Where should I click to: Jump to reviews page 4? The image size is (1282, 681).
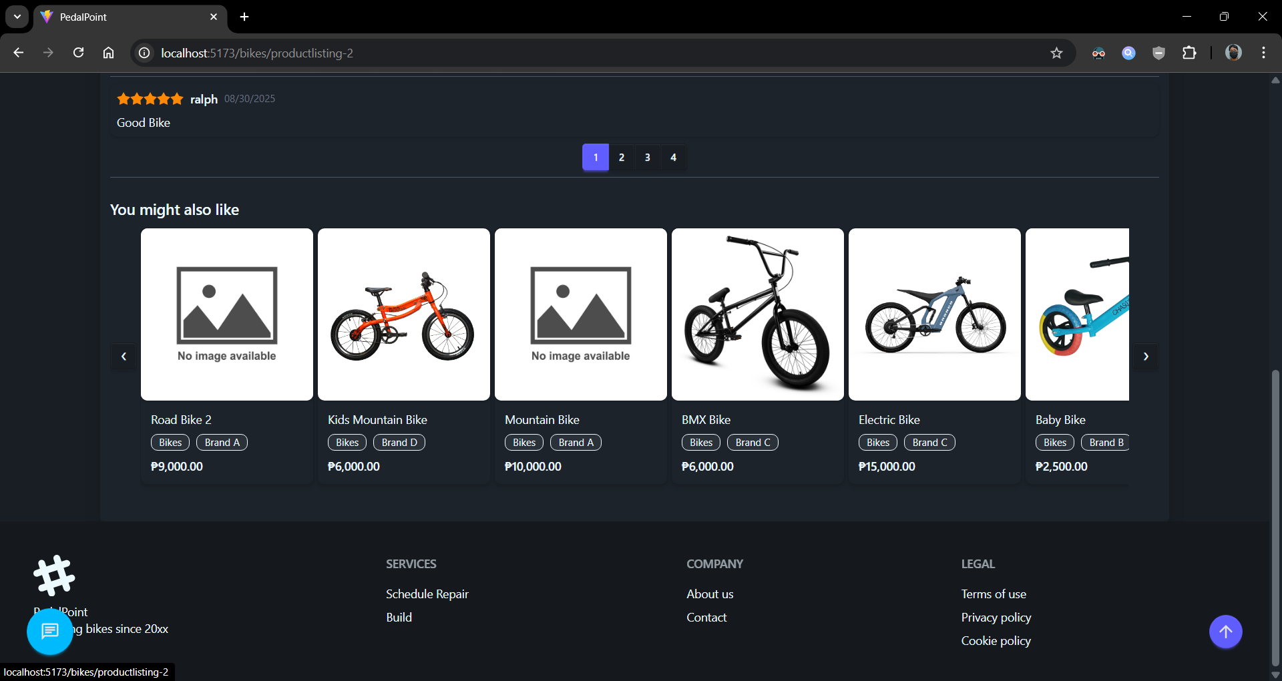tap(673, 158)
